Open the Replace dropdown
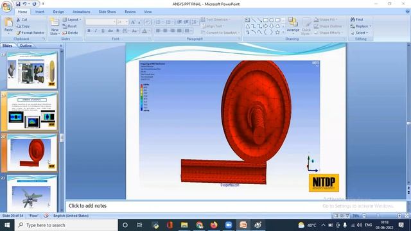Image resolution: width=411 pixels, height=231 pixels. 371,26
